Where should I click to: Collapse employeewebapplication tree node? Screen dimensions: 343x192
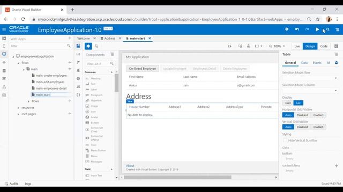13,57
